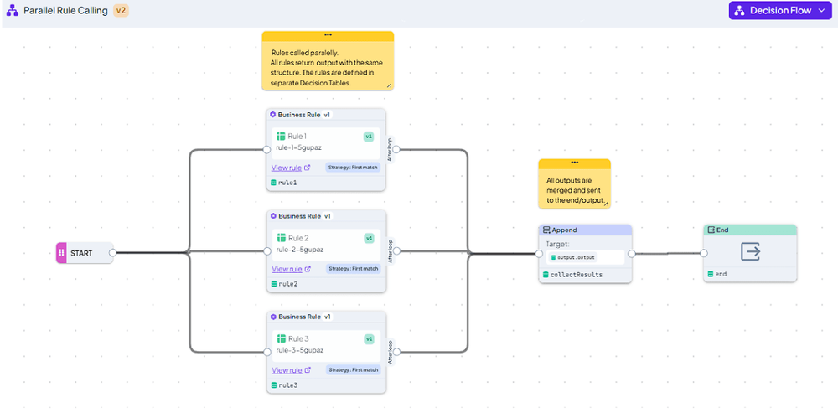Click the database icon next to rule2
Screen dimensions: 838x413
274,284
